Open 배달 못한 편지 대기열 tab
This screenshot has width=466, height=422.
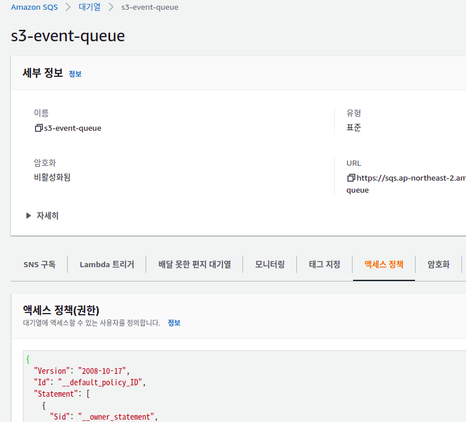pyautogui.click(x=195, y=264)
